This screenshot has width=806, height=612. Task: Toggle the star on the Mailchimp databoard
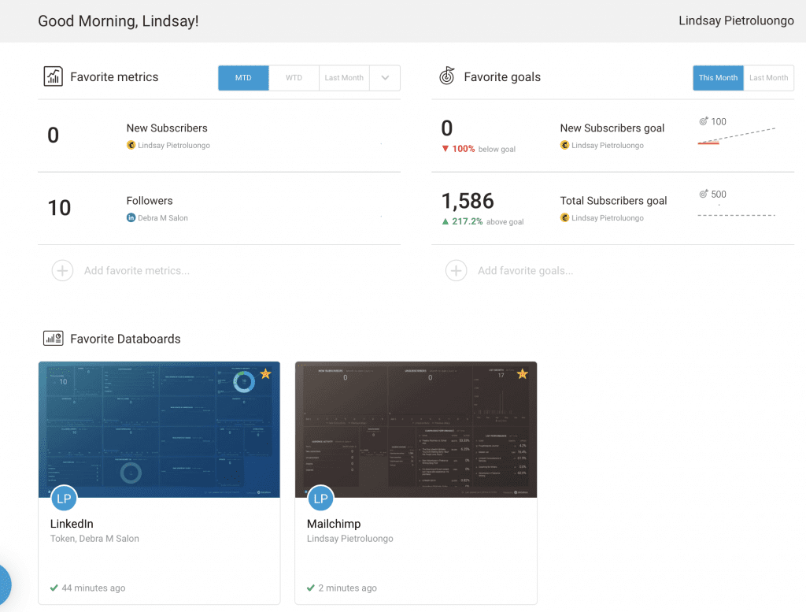tap(522, 374)
